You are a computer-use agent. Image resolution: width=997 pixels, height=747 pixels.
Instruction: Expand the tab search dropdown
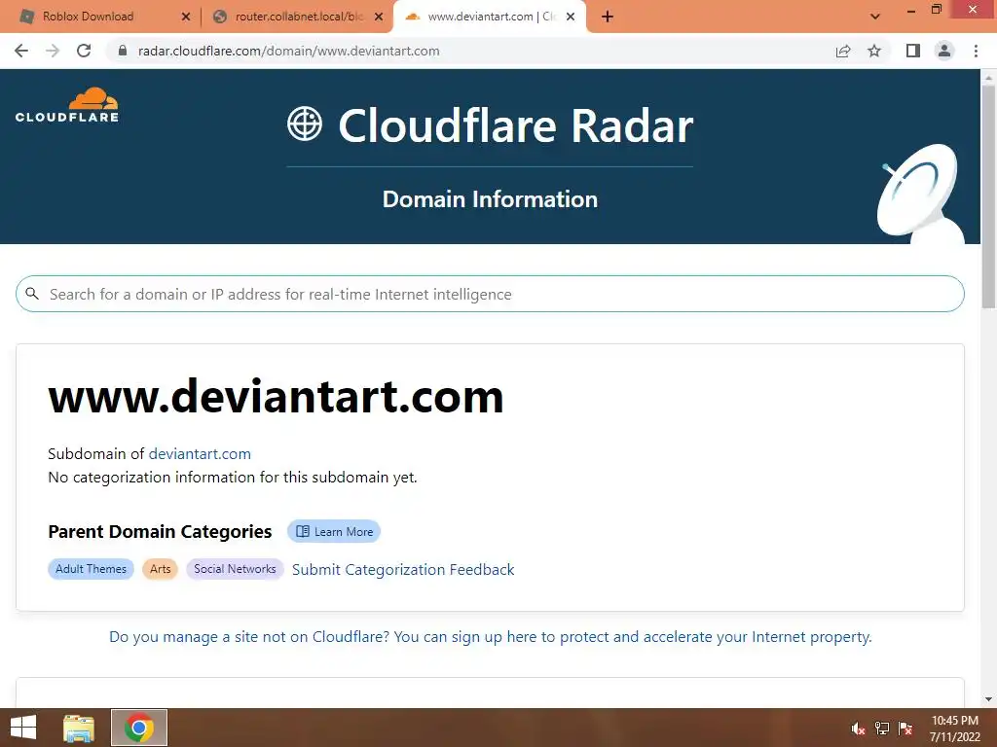pos(875,17)
